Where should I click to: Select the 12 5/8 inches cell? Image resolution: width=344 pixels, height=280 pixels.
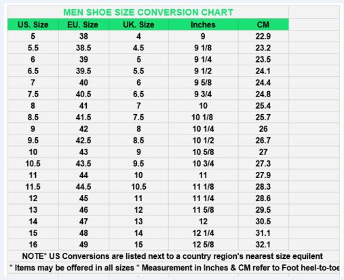click(x=203, y=245)
